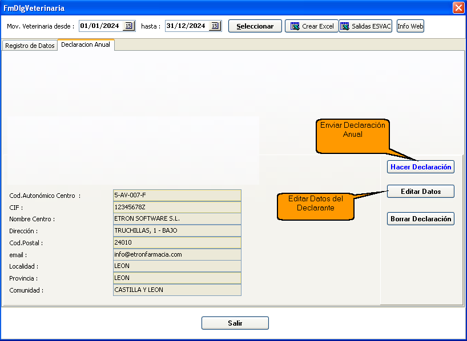Viewport: 467px width, 341px height.
Task: Click the email field
Action: [177, 254]
